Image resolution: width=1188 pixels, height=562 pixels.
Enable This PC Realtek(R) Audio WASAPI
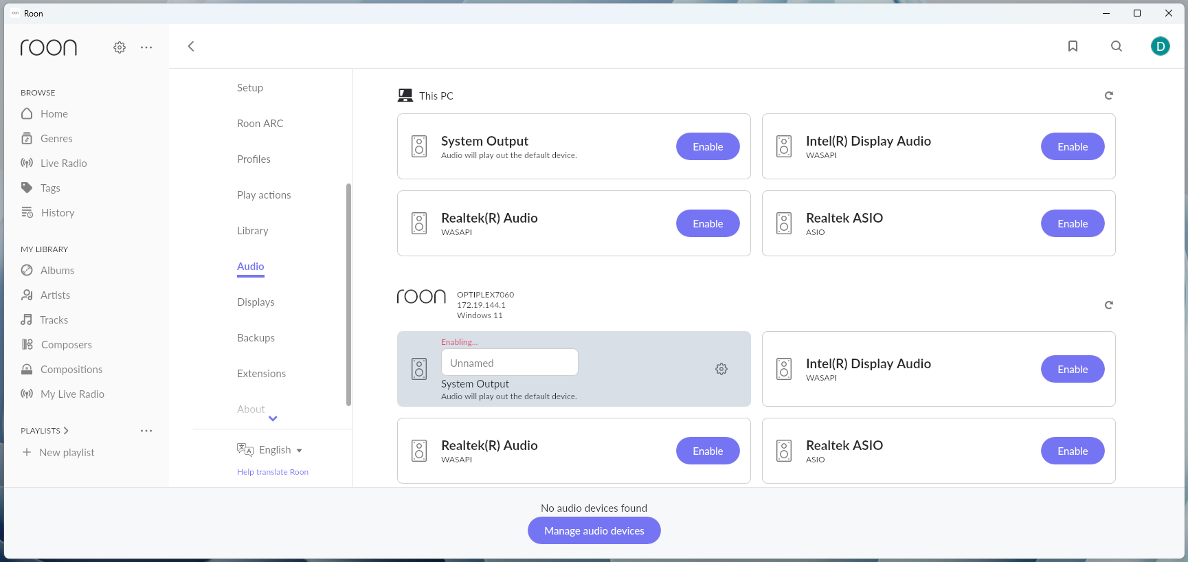[x=708, y=223]
